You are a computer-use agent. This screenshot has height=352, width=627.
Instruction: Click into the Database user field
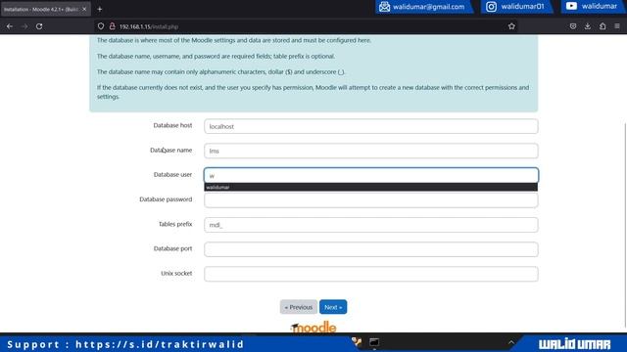coord(370,176)
